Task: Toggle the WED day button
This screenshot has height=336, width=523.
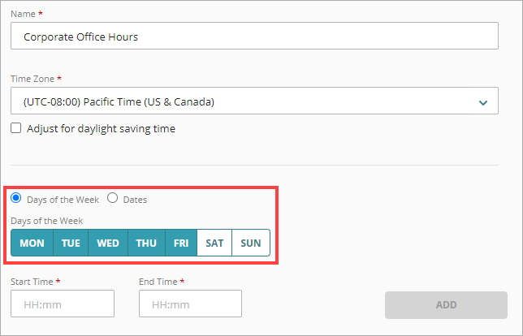Action: 108,243
